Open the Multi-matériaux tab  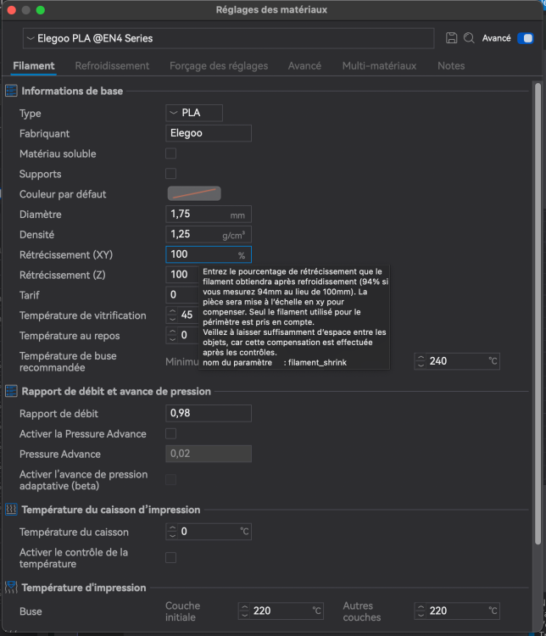pyautogui.click(x=379, y=65)
